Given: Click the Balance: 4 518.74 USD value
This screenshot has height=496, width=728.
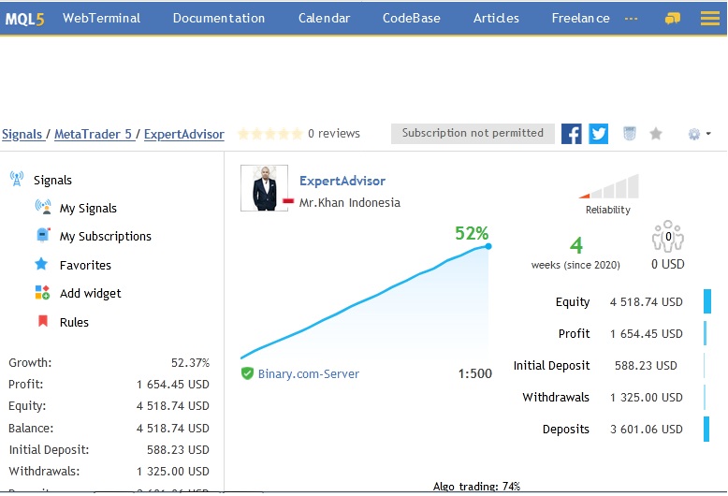Looking at the screenshot, I should pyautogui.click(x=173, y=429).
